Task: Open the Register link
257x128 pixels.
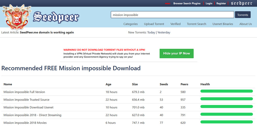Action: pos(221,3)
